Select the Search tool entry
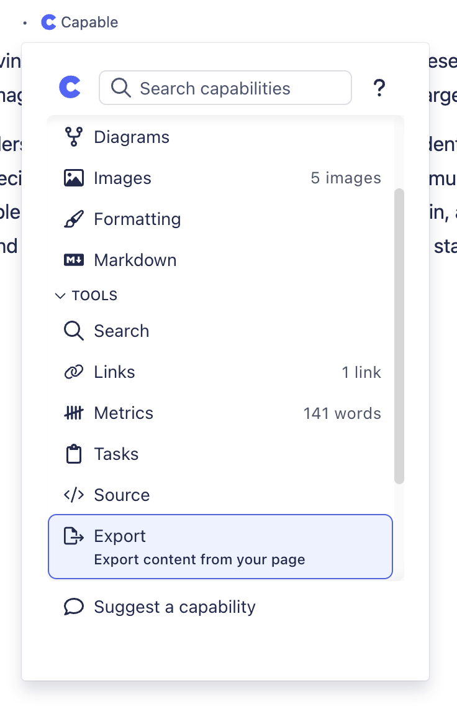This screenshot has width=457, height=711. (x=122, y=331)
